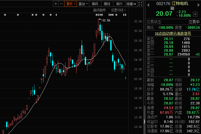Click 委差 value -300534
Viewport: 201px width, 134px height.
coord(193,28)
